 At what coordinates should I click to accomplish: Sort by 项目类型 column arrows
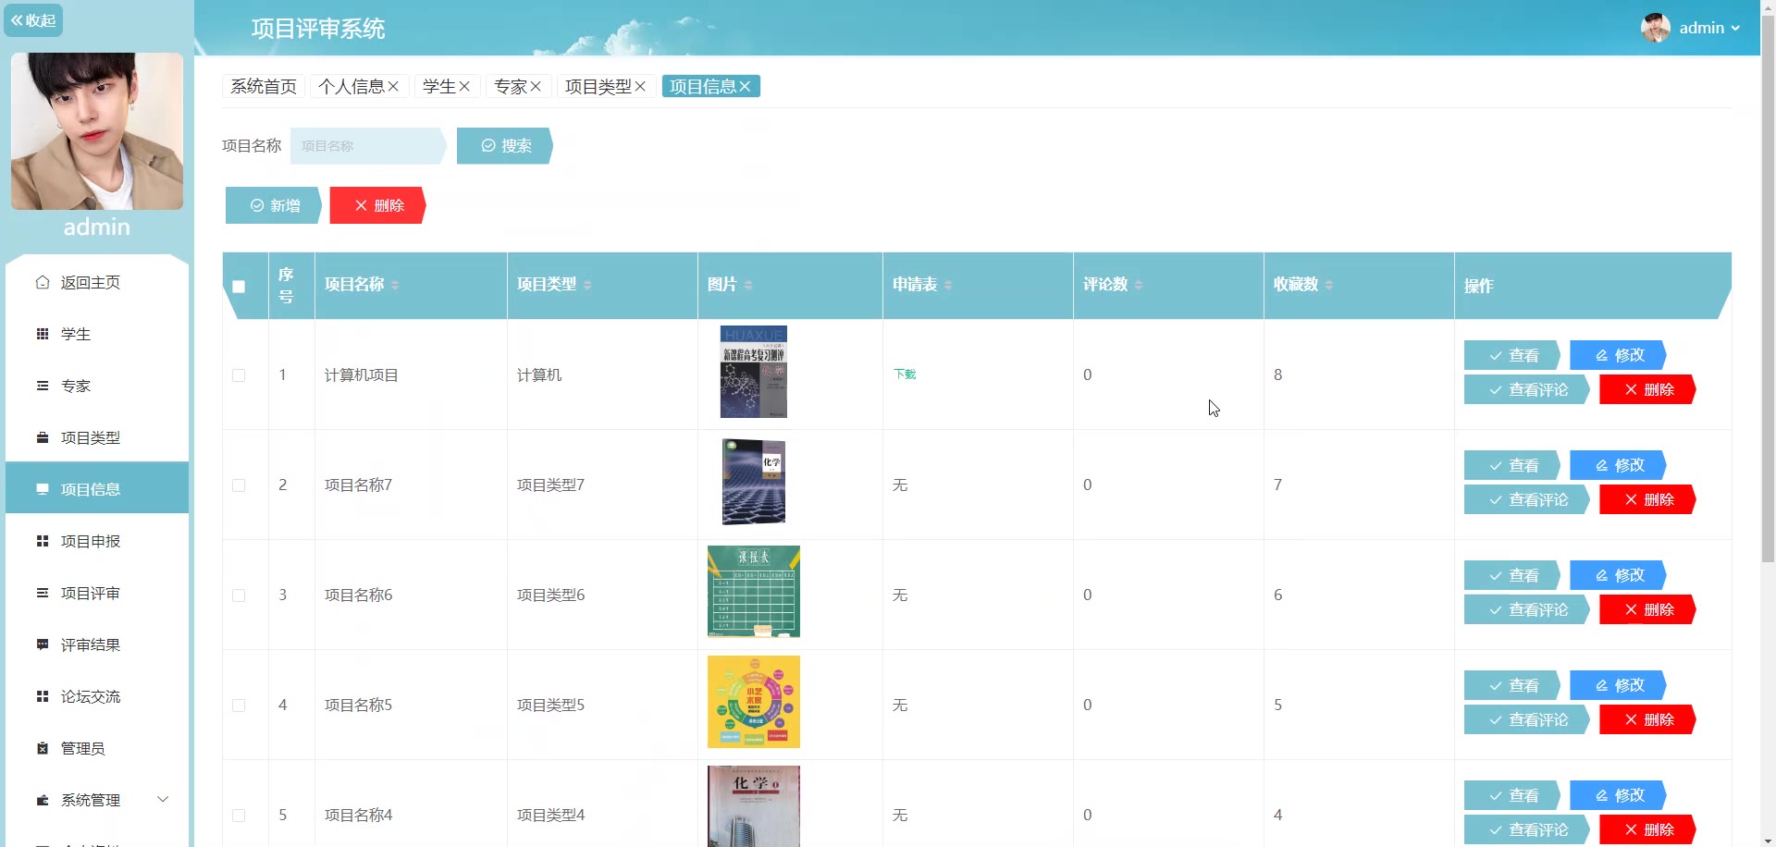[x=587, y=285]
